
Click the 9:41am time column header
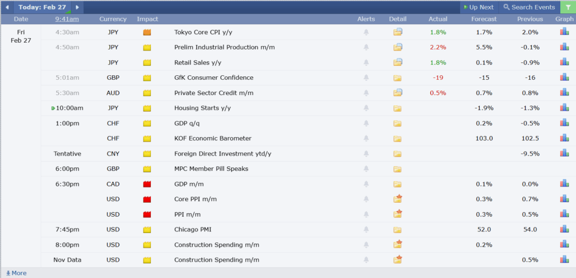(x=67, y=19)
